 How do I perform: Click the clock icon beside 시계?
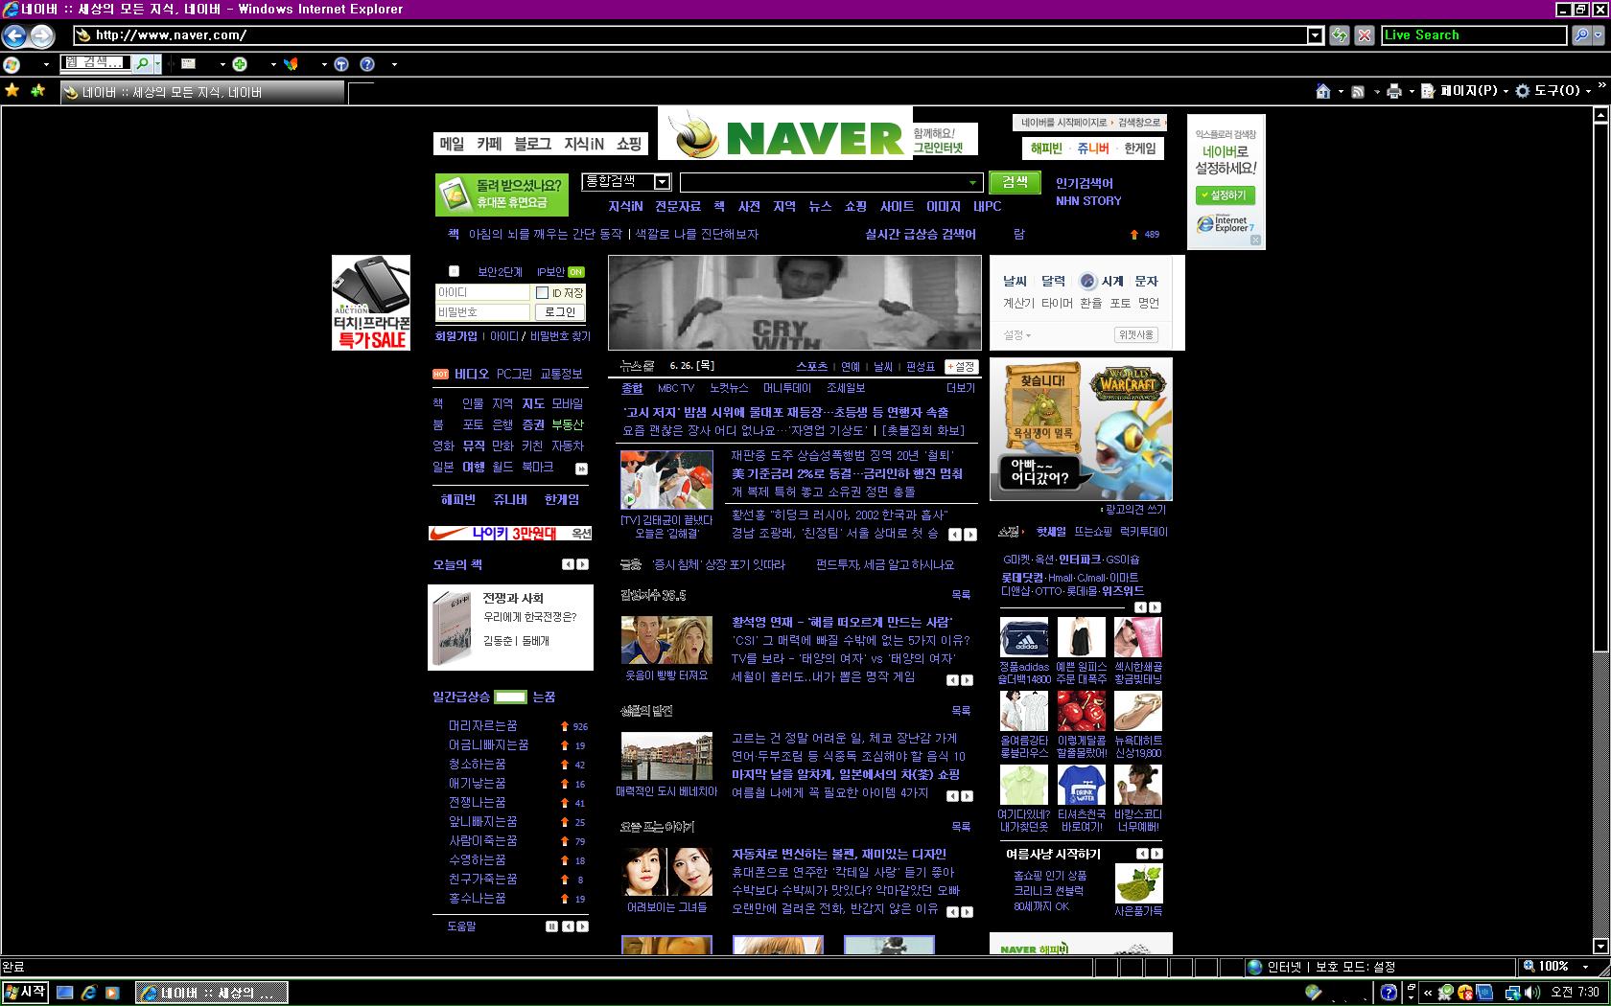[1087, 281]
